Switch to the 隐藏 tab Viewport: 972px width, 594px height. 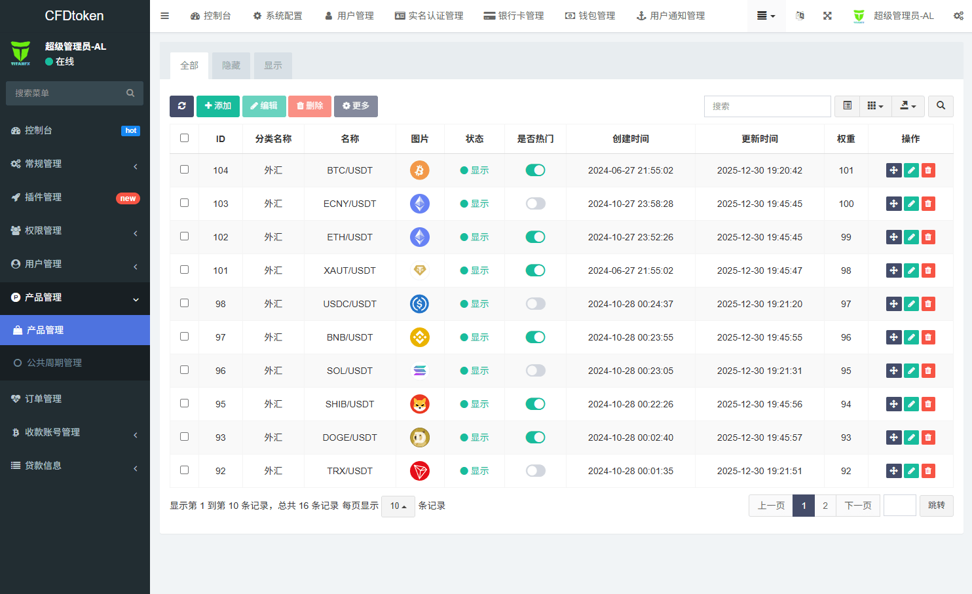231,65
